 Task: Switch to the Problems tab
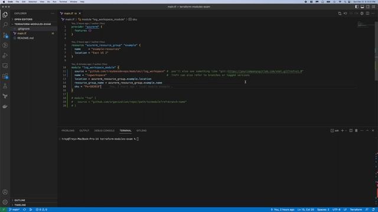(68, 131)
